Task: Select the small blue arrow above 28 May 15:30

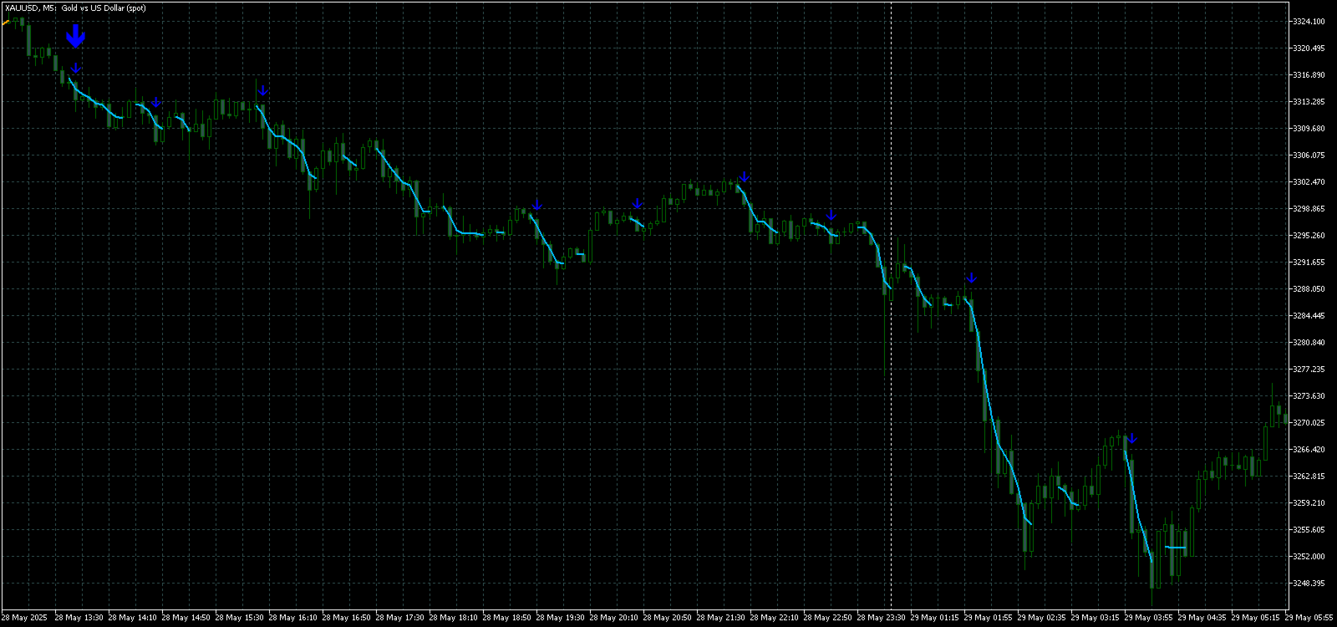Action: (x=263, y=90)
